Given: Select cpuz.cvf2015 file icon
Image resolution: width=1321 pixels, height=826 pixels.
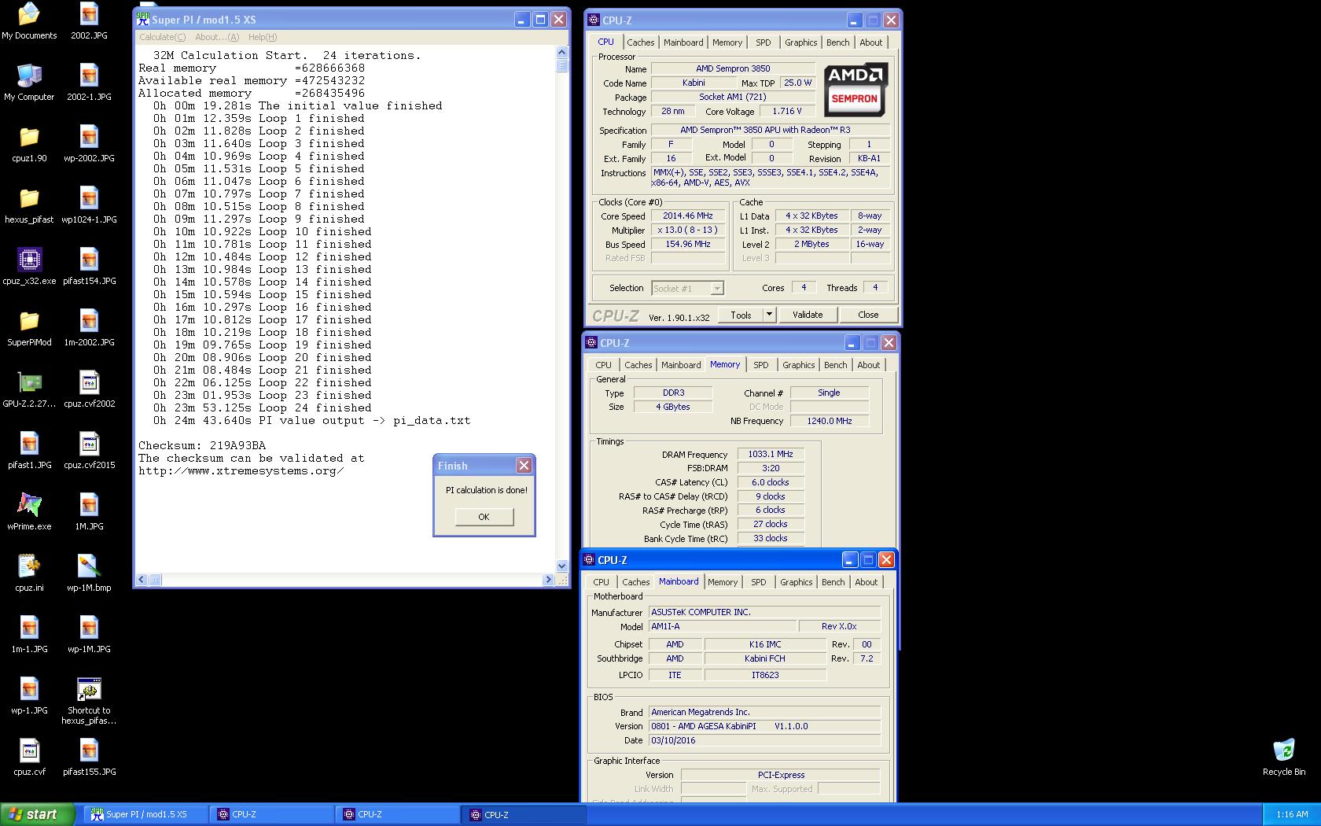Looking at the screenshot, I should pyautogui.click(x=89, y=451).
